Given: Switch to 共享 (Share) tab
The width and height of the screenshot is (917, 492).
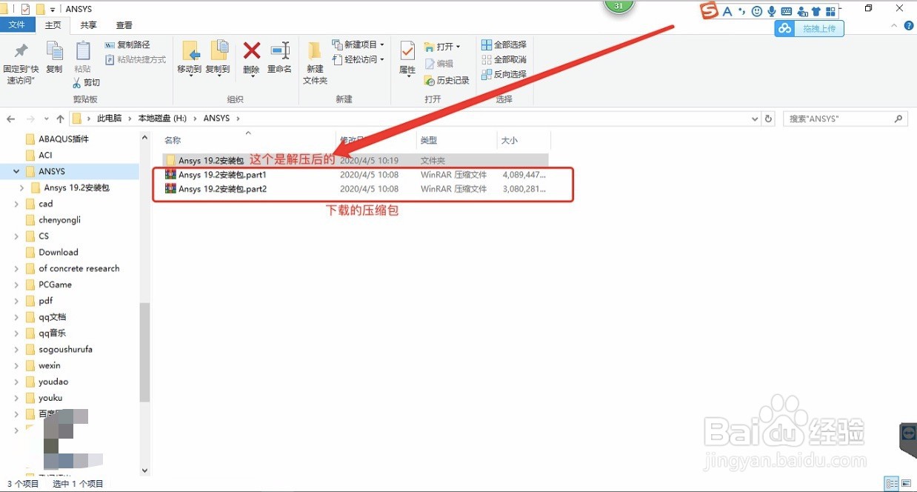Looking at the screenshot, I should 88,25.
